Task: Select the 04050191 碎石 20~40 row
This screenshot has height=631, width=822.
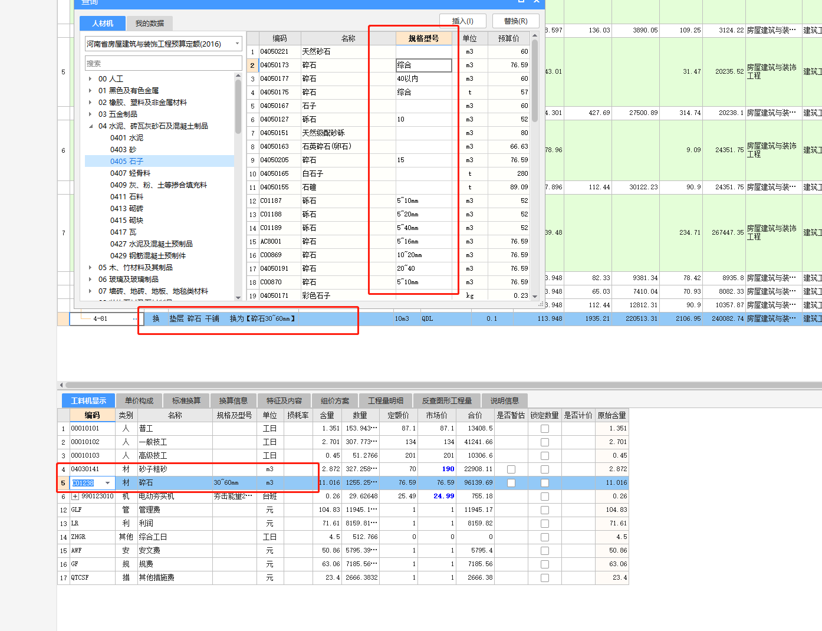Action: point(388,269)
